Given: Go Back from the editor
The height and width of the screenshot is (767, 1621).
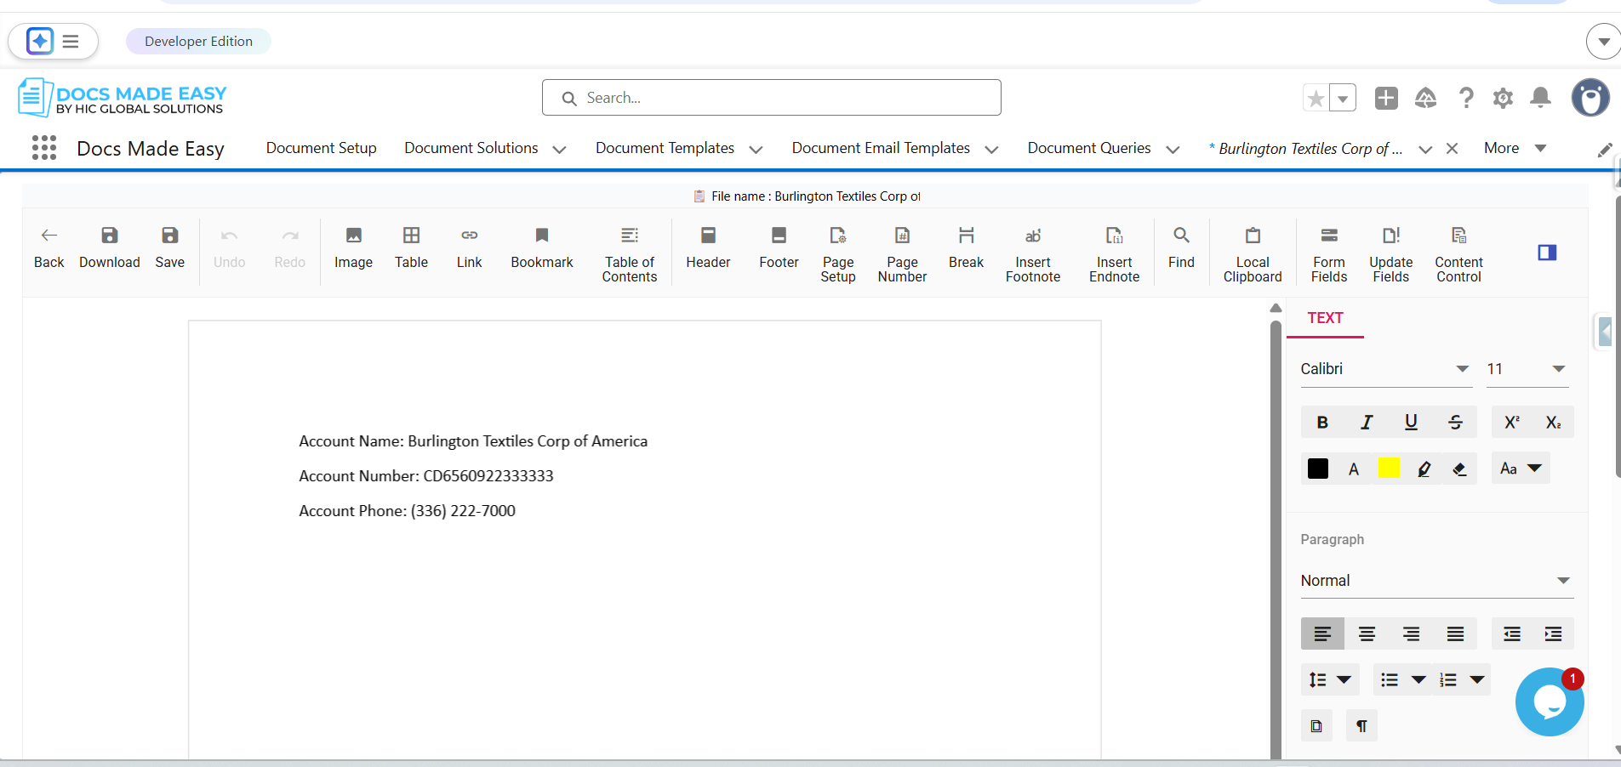Looking at the screenshot, I should [x=49, y=247].
